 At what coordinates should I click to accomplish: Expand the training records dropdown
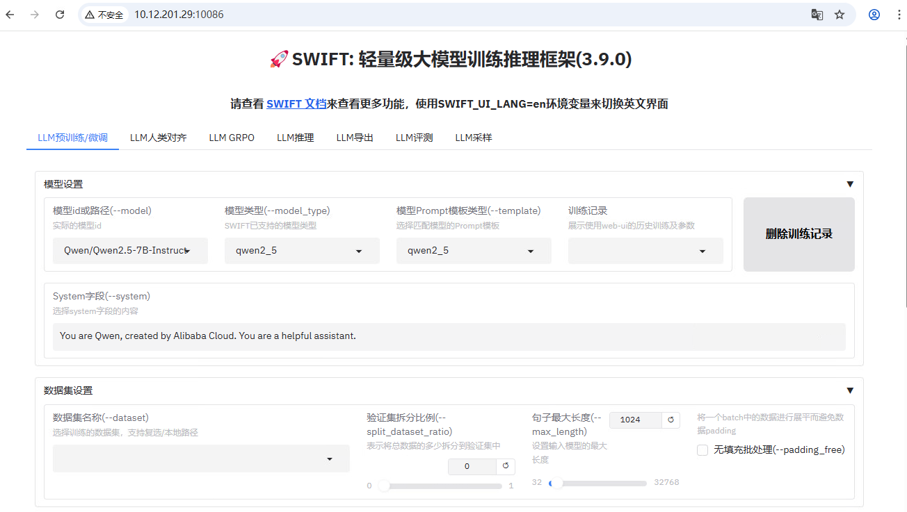click(645, 251)
